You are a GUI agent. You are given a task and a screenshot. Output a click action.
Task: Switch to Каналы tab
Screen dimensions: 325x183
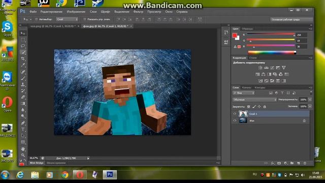pyautogui.click(x=246, y=87)
